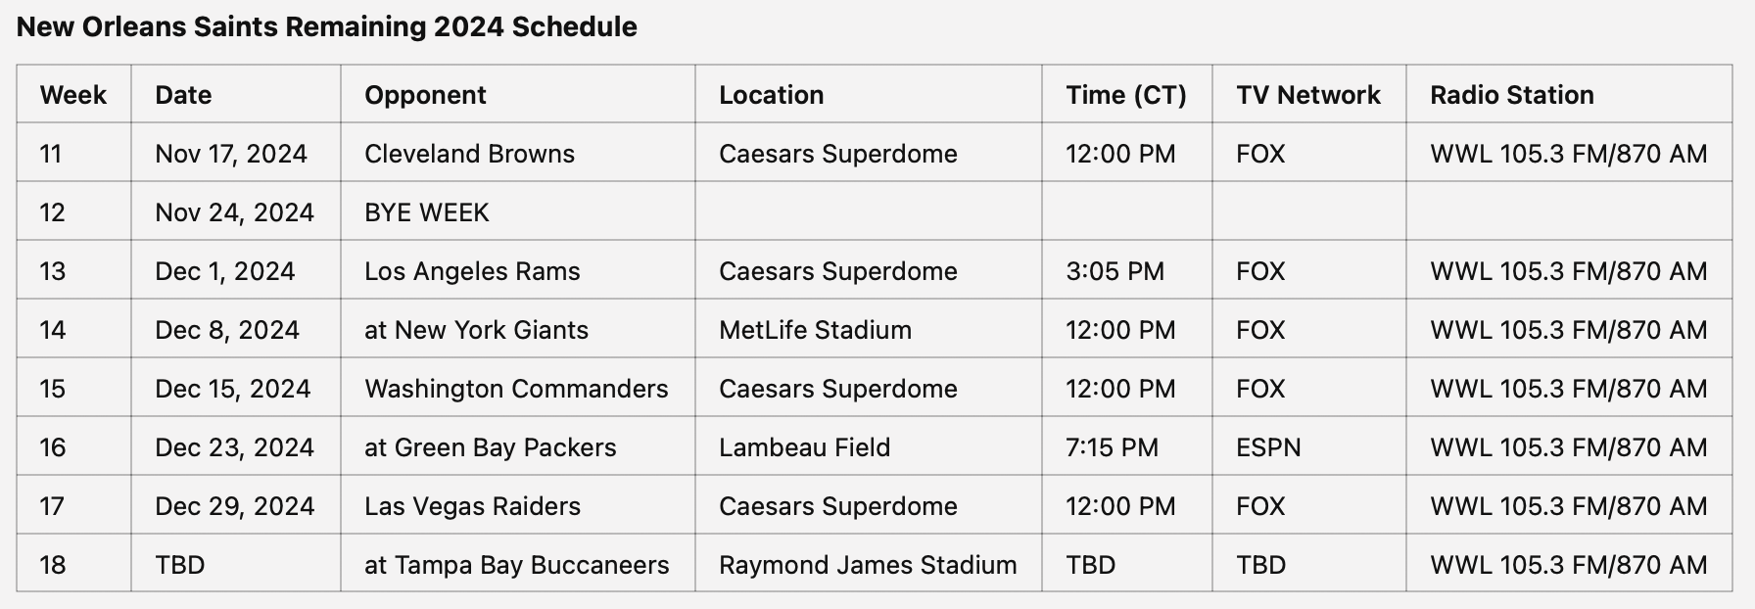The width and height of the screenshot is (1755, 609).
Task: Select the Cleveland Browns opponent cell
Action: click(x=518, y=154)
